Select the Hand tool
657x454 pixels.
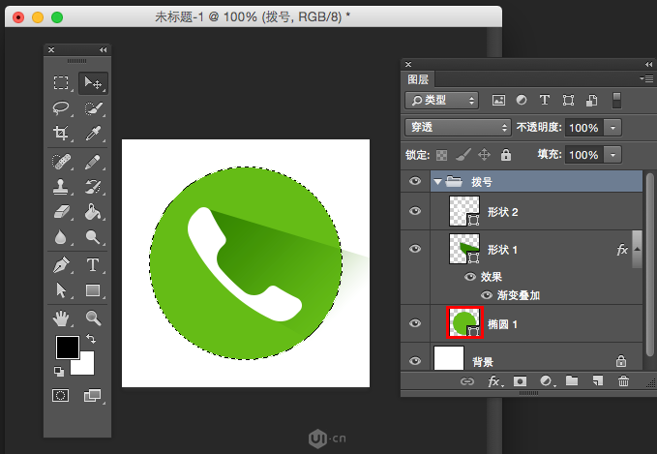tap(61, 318)
